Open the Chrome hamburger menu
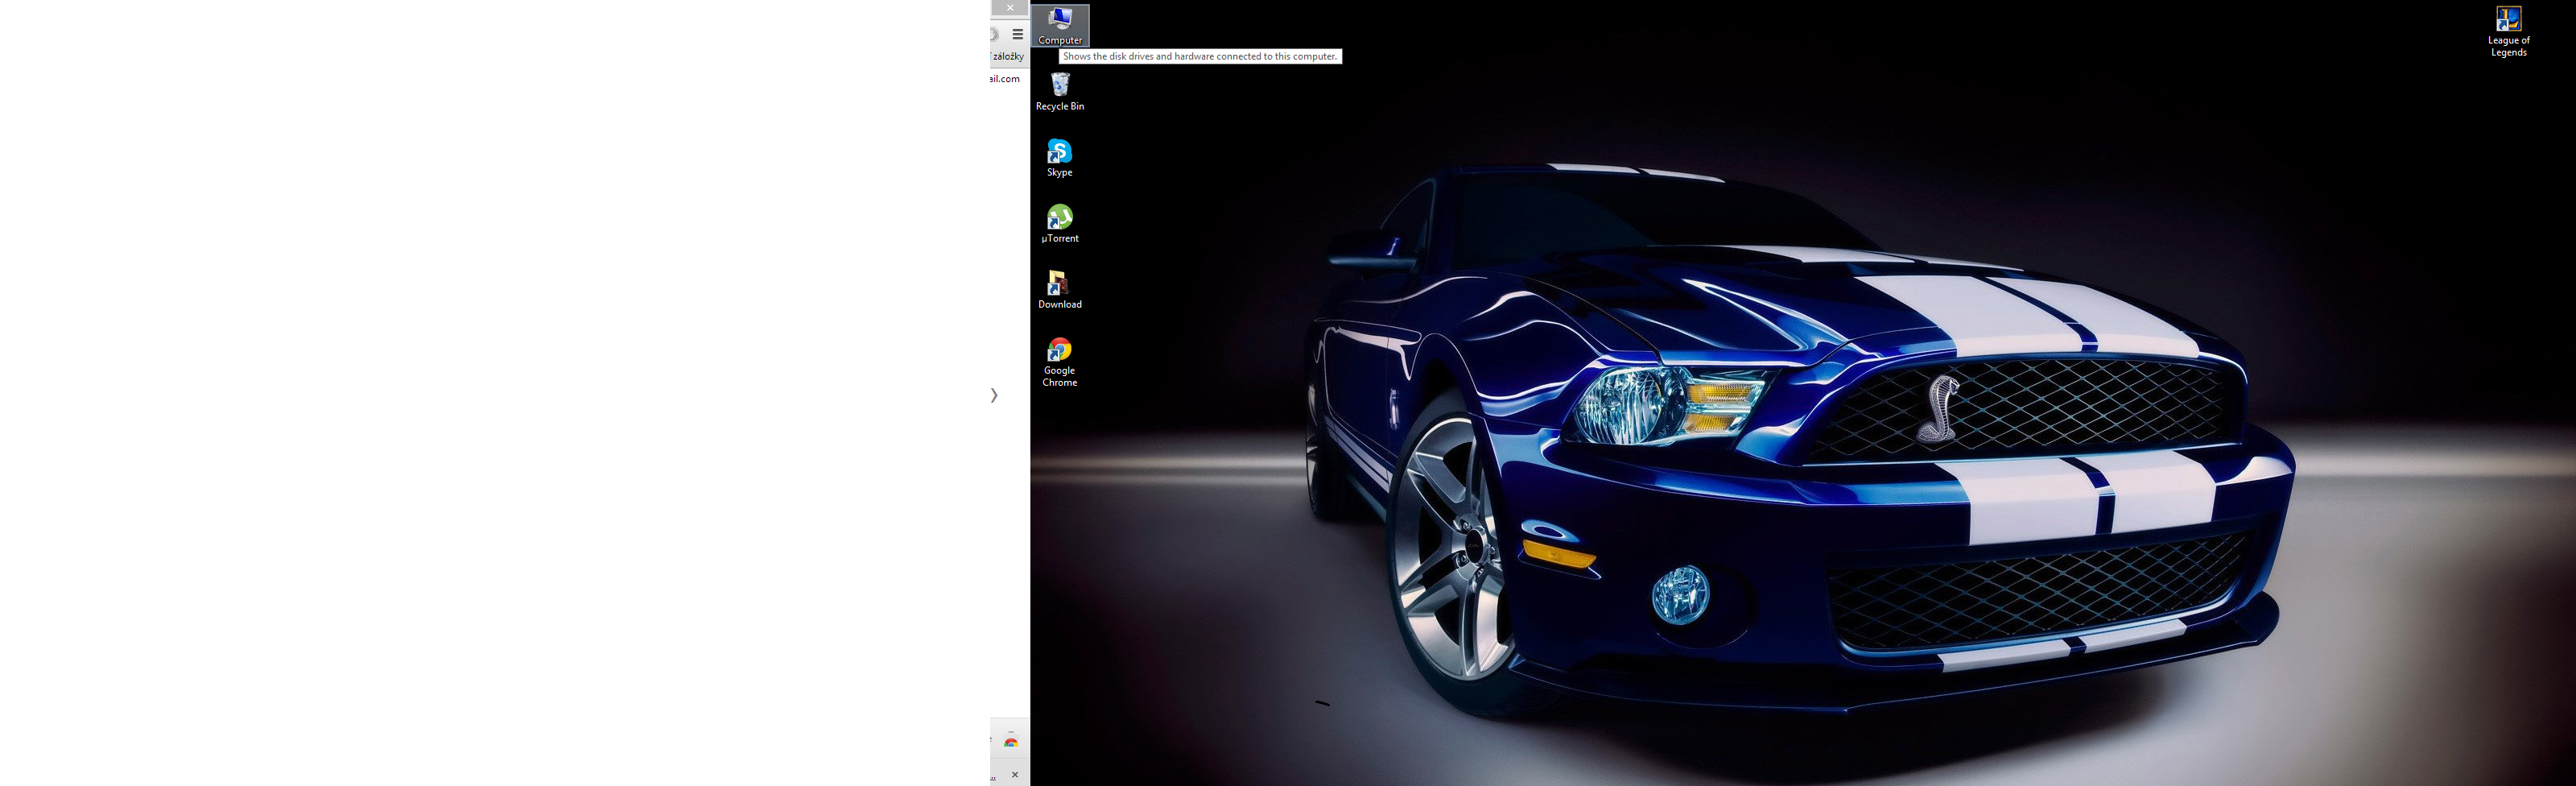The width and height of the screenshot is (2576, 786). click(1017, 34)
